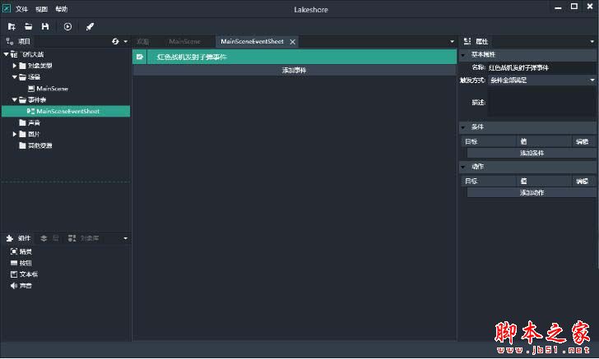Select the 精灵 sprite component
Image resolution: width=599 pixels, height=359 pixels.
[21, 251]
